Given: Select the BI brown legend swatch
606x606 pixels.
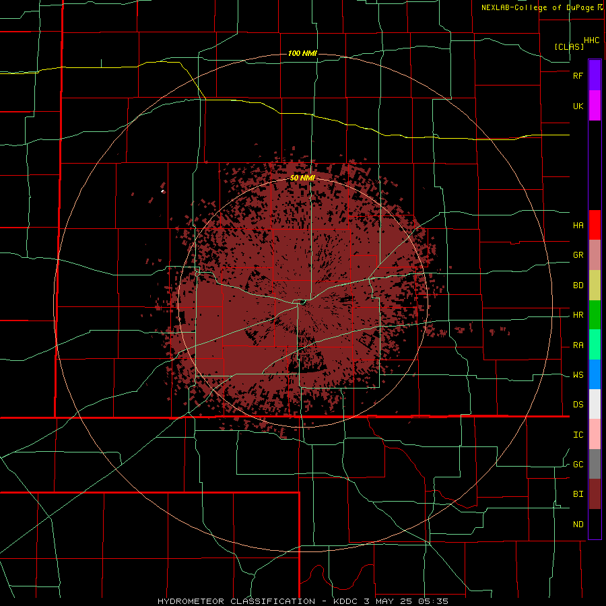Looking at the screenshot, I should pyautogui.click(x=595, y=494).
